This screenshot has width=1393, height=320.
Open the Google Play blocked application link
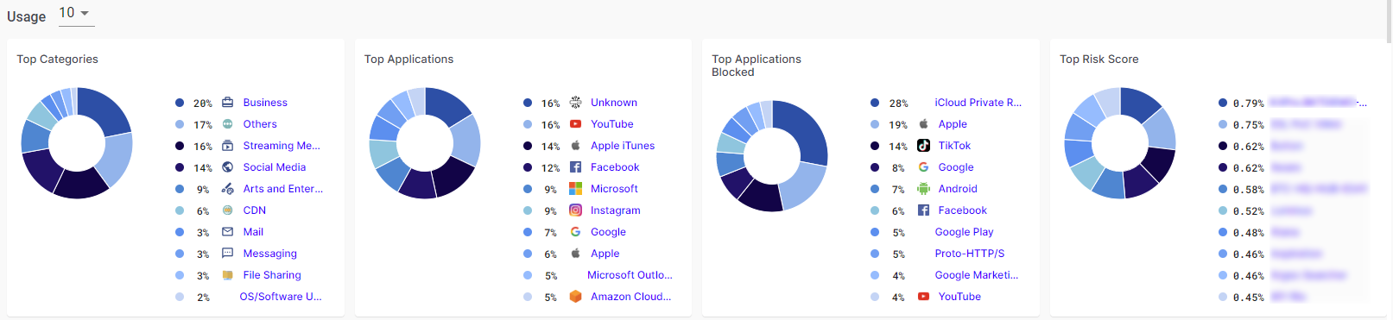(x=964, y=232)
